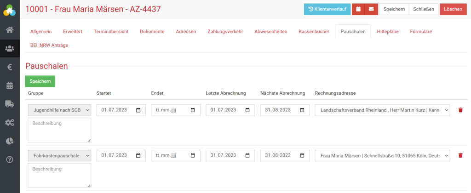The image size is (471, 193).
Task: Expand the Jugendhilfe nach SGB group dropdown
Action: [x=60, y=110]
